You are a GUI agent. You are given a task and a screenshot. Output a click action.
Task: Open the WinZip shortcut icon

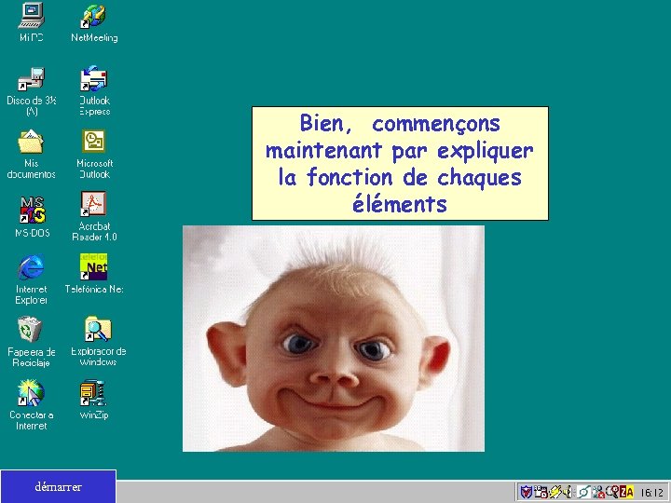[94, 399]
